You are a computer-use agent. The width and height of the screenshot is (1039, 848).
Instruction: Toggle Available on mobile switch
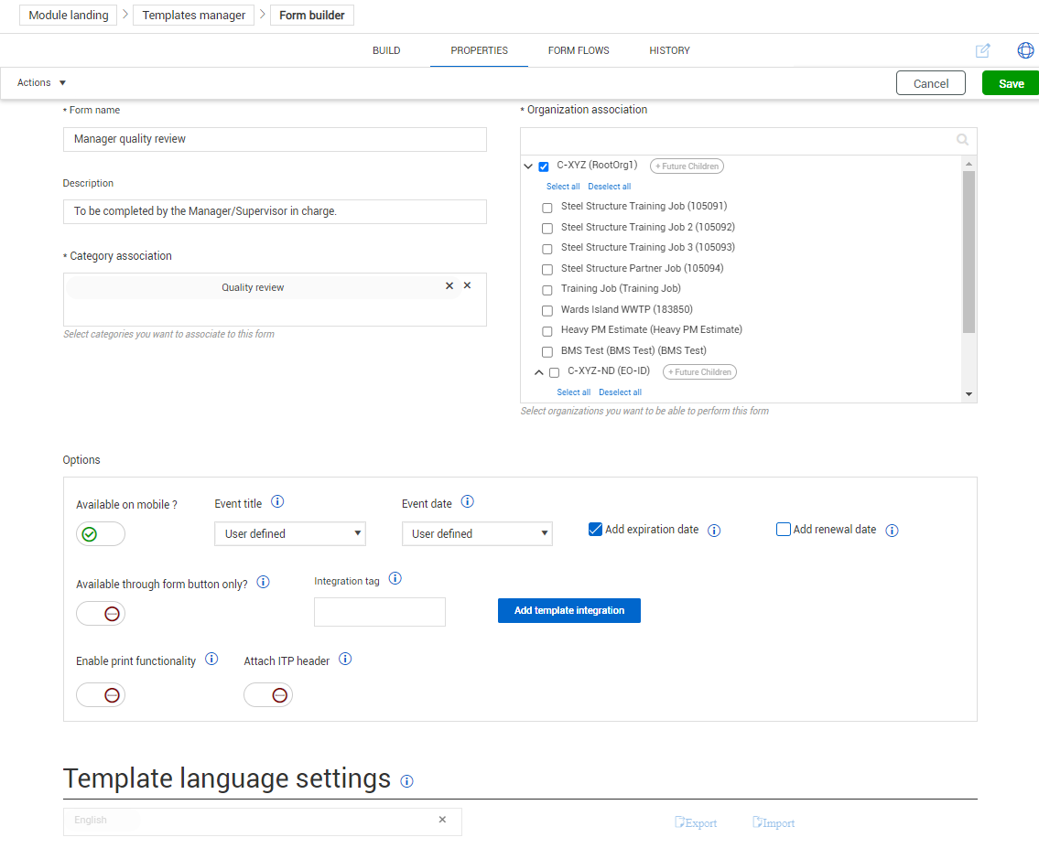[x=101, y=534]
